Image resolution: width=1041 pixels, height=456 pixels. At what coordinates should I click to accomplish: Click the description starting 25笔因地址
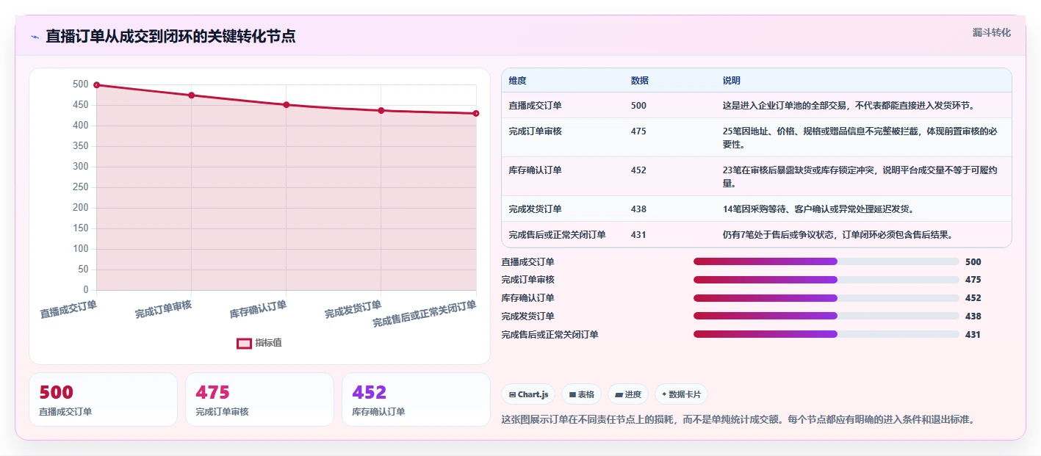861,137
